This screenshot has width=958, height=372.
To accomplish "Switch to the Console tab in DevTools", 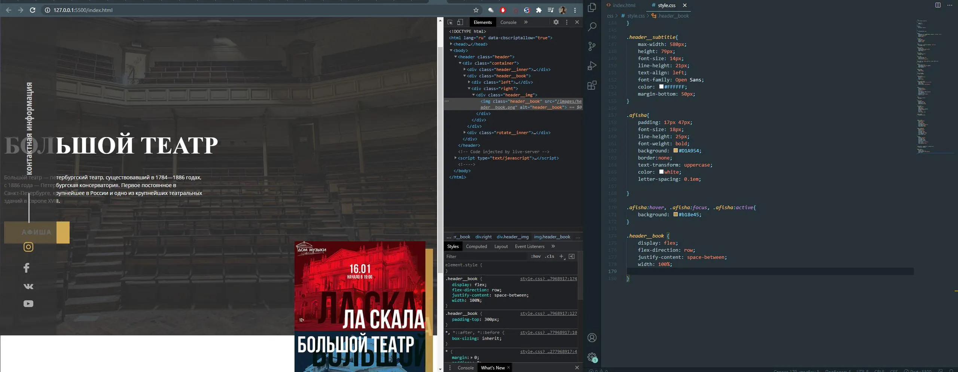I will (508, 22).
